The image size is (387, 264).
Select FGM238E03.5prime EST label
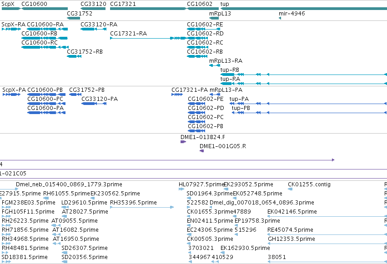29,203
